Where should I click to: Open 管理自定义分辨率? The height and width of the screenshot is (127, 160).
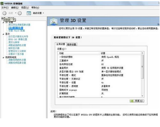coord(17,51)
